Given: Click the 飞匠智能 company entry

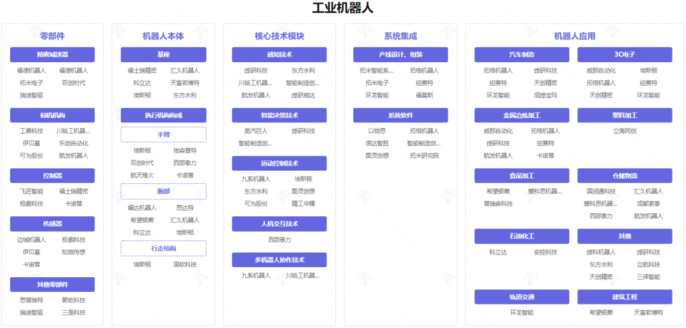Looking at the screenshot, I should point(32,192).
